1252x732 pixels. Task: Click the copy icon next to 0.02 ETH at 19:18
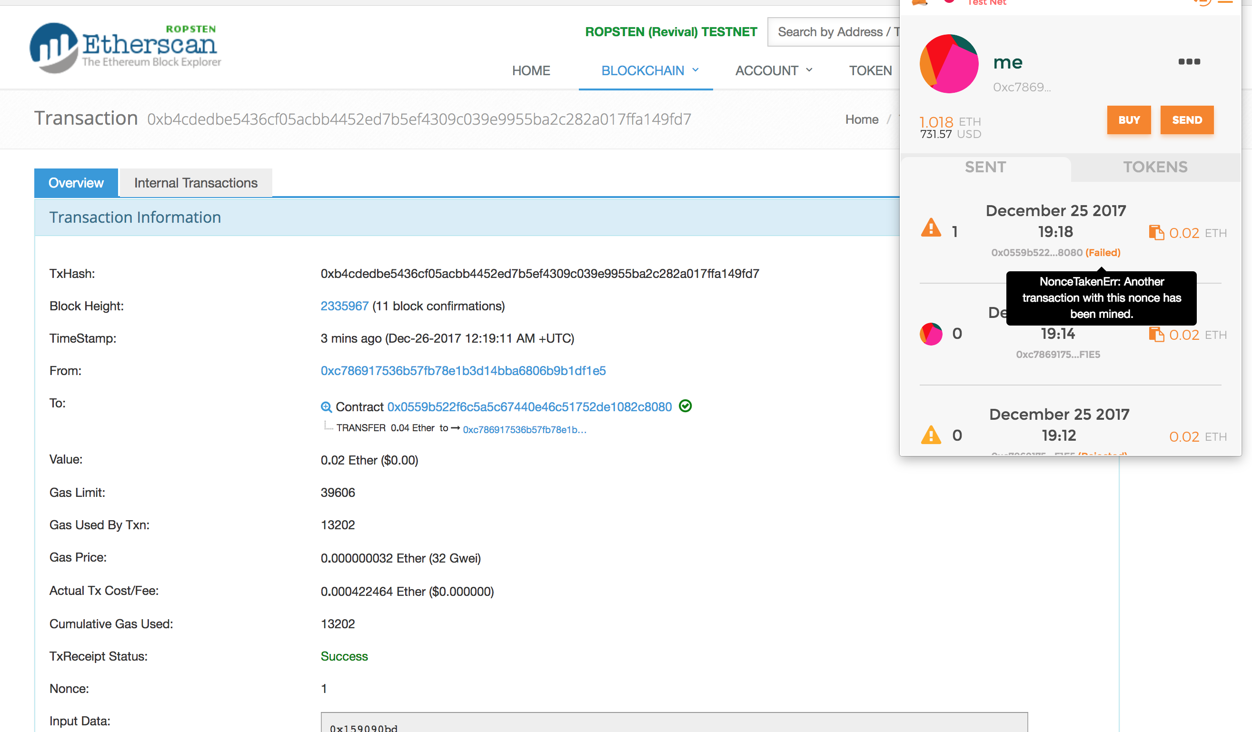point(1157,232)
